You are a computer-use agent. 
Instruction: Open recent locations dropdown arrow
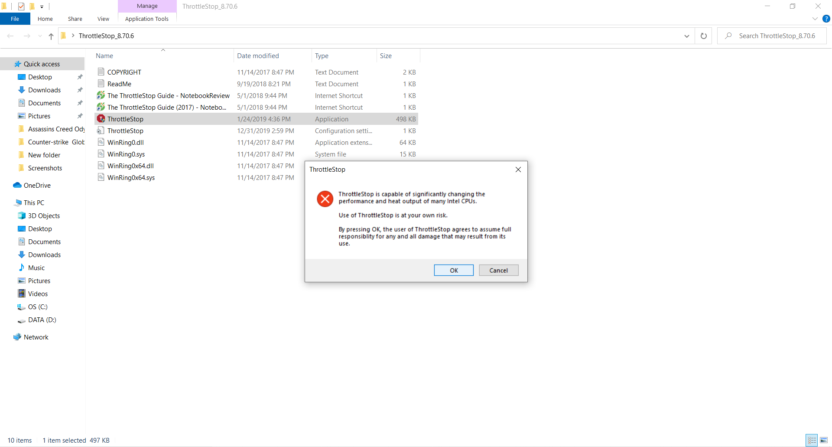(x=40, y=36)
